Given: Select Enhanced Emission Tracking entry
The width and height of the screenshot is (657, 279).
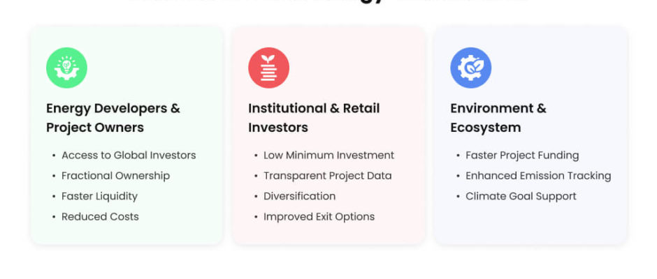Looking at the screenshot, I should (538, 176).
